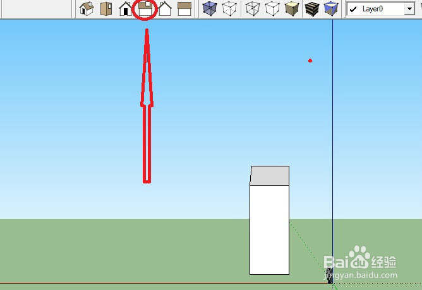The width and height of the screenshot is (422, 290).
Task: Select the gray top face of the box
Action: tap(270, 176)
